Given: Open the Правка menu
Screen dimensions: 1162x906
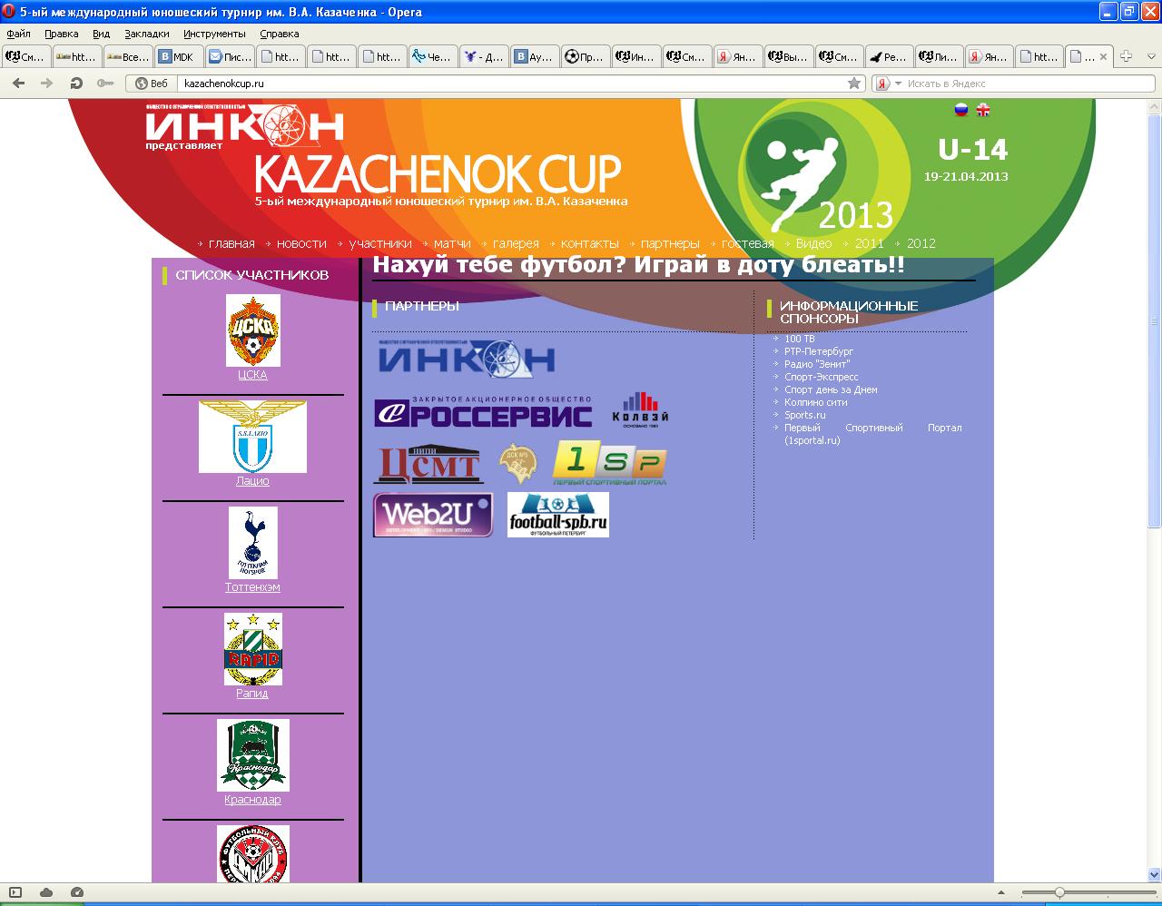Looking at the screenshot, I should 61,34.
